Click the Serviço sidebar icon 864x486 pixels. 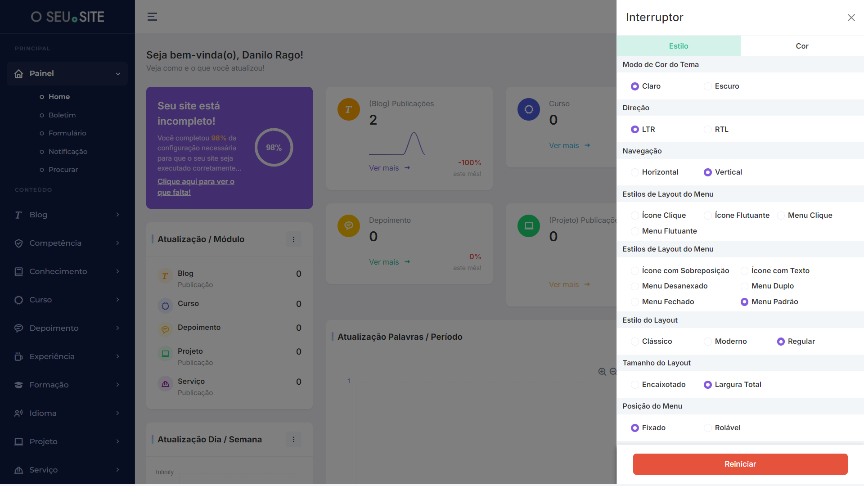click(x=18, y=470)
